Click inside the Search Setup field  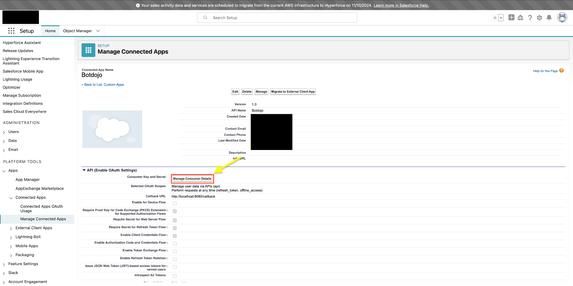[x=277, y=18]
